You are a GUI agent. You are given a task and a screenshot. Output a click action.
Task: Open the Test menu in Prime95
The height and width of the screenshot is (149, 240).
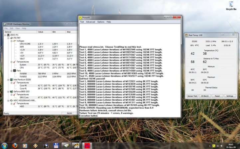click(82, 22)
